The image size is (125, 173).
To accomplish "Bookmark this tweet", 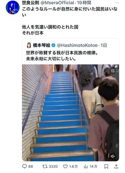I will click(106, 167).
